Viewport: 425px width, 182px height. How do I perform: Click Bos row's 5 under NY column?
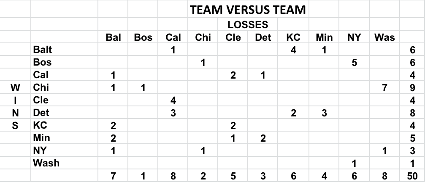pyautogui.click(x=354, y=63)
